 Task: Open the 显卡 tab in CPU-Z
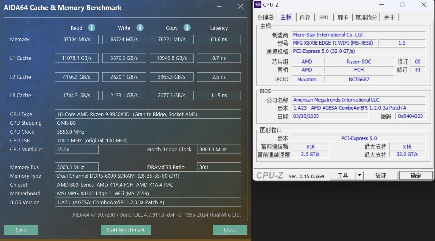tap(343, 17)
